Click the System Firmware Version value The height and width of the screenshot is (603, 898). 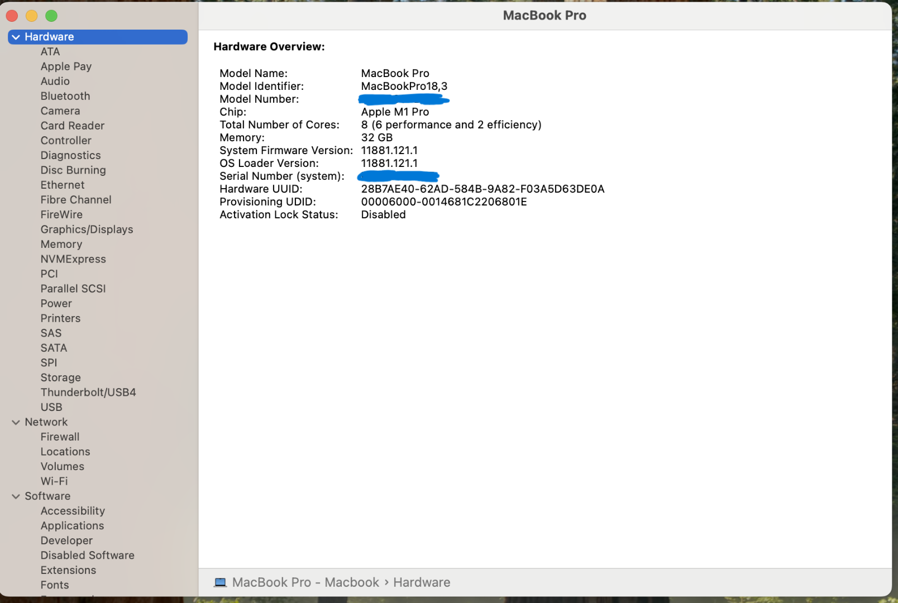pos(389,150)
